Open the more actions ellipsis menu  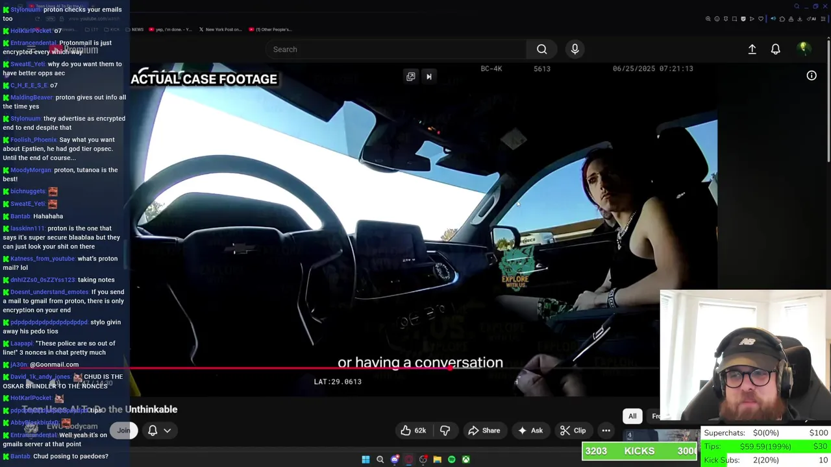click(606, 431)
